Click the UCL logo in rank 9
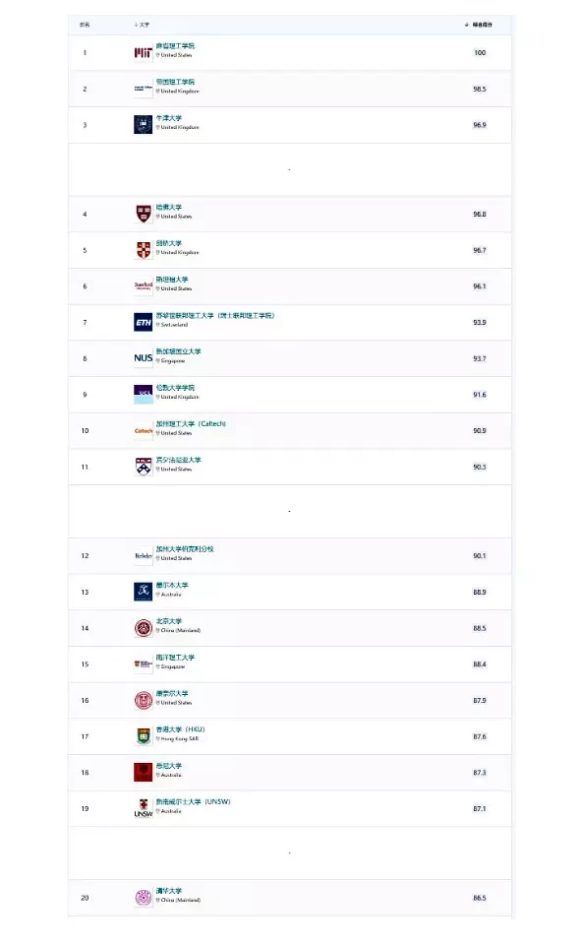Viewport: 583px width, 946px height. coord(143,394)
